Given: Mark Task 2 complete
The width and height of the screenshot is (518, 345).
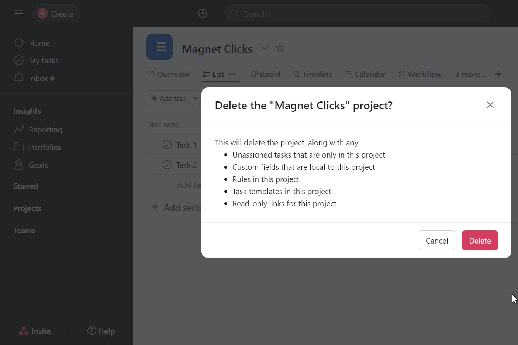Looking at the screenshot, I should click(167, 165).
